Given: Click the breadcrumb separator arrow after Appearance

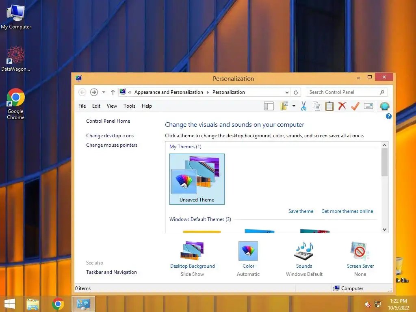Looking at the screenshot, I should 208,92.
